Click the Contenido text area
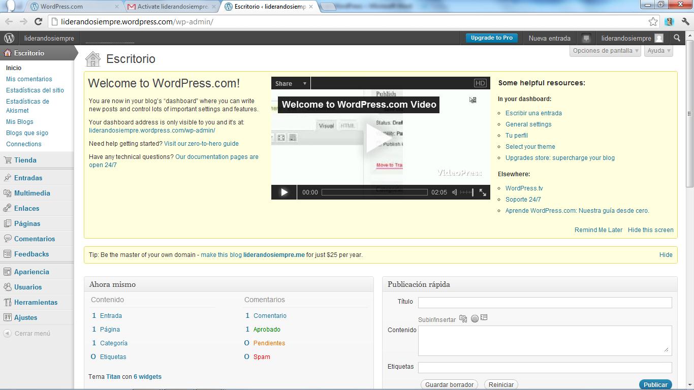694x390 pixels. [545, 341]
